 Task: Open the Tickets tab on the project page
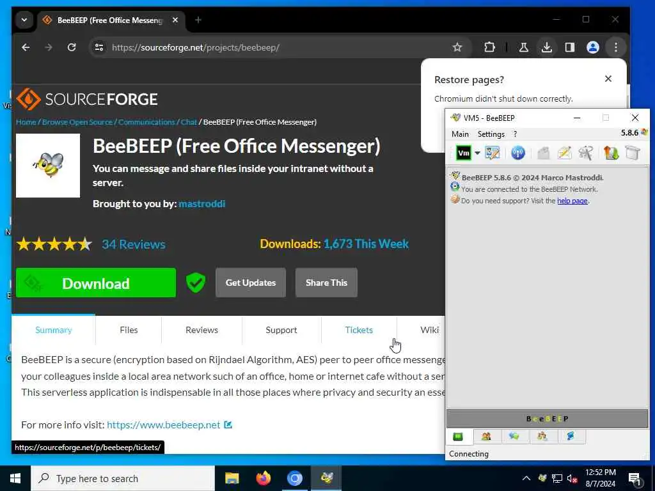(359, 330)
